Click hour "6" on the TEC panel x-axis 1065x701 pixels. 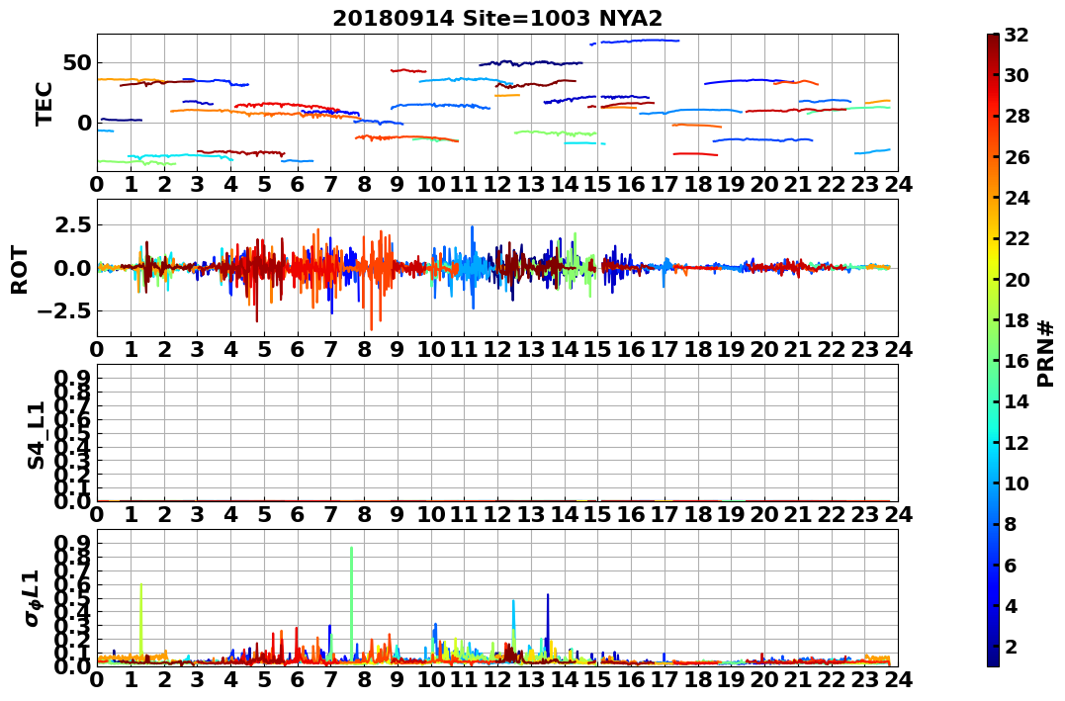(297, 184)
